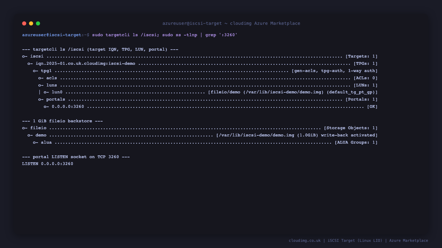Click the '[OK]' portal status

tap(372, 107)
